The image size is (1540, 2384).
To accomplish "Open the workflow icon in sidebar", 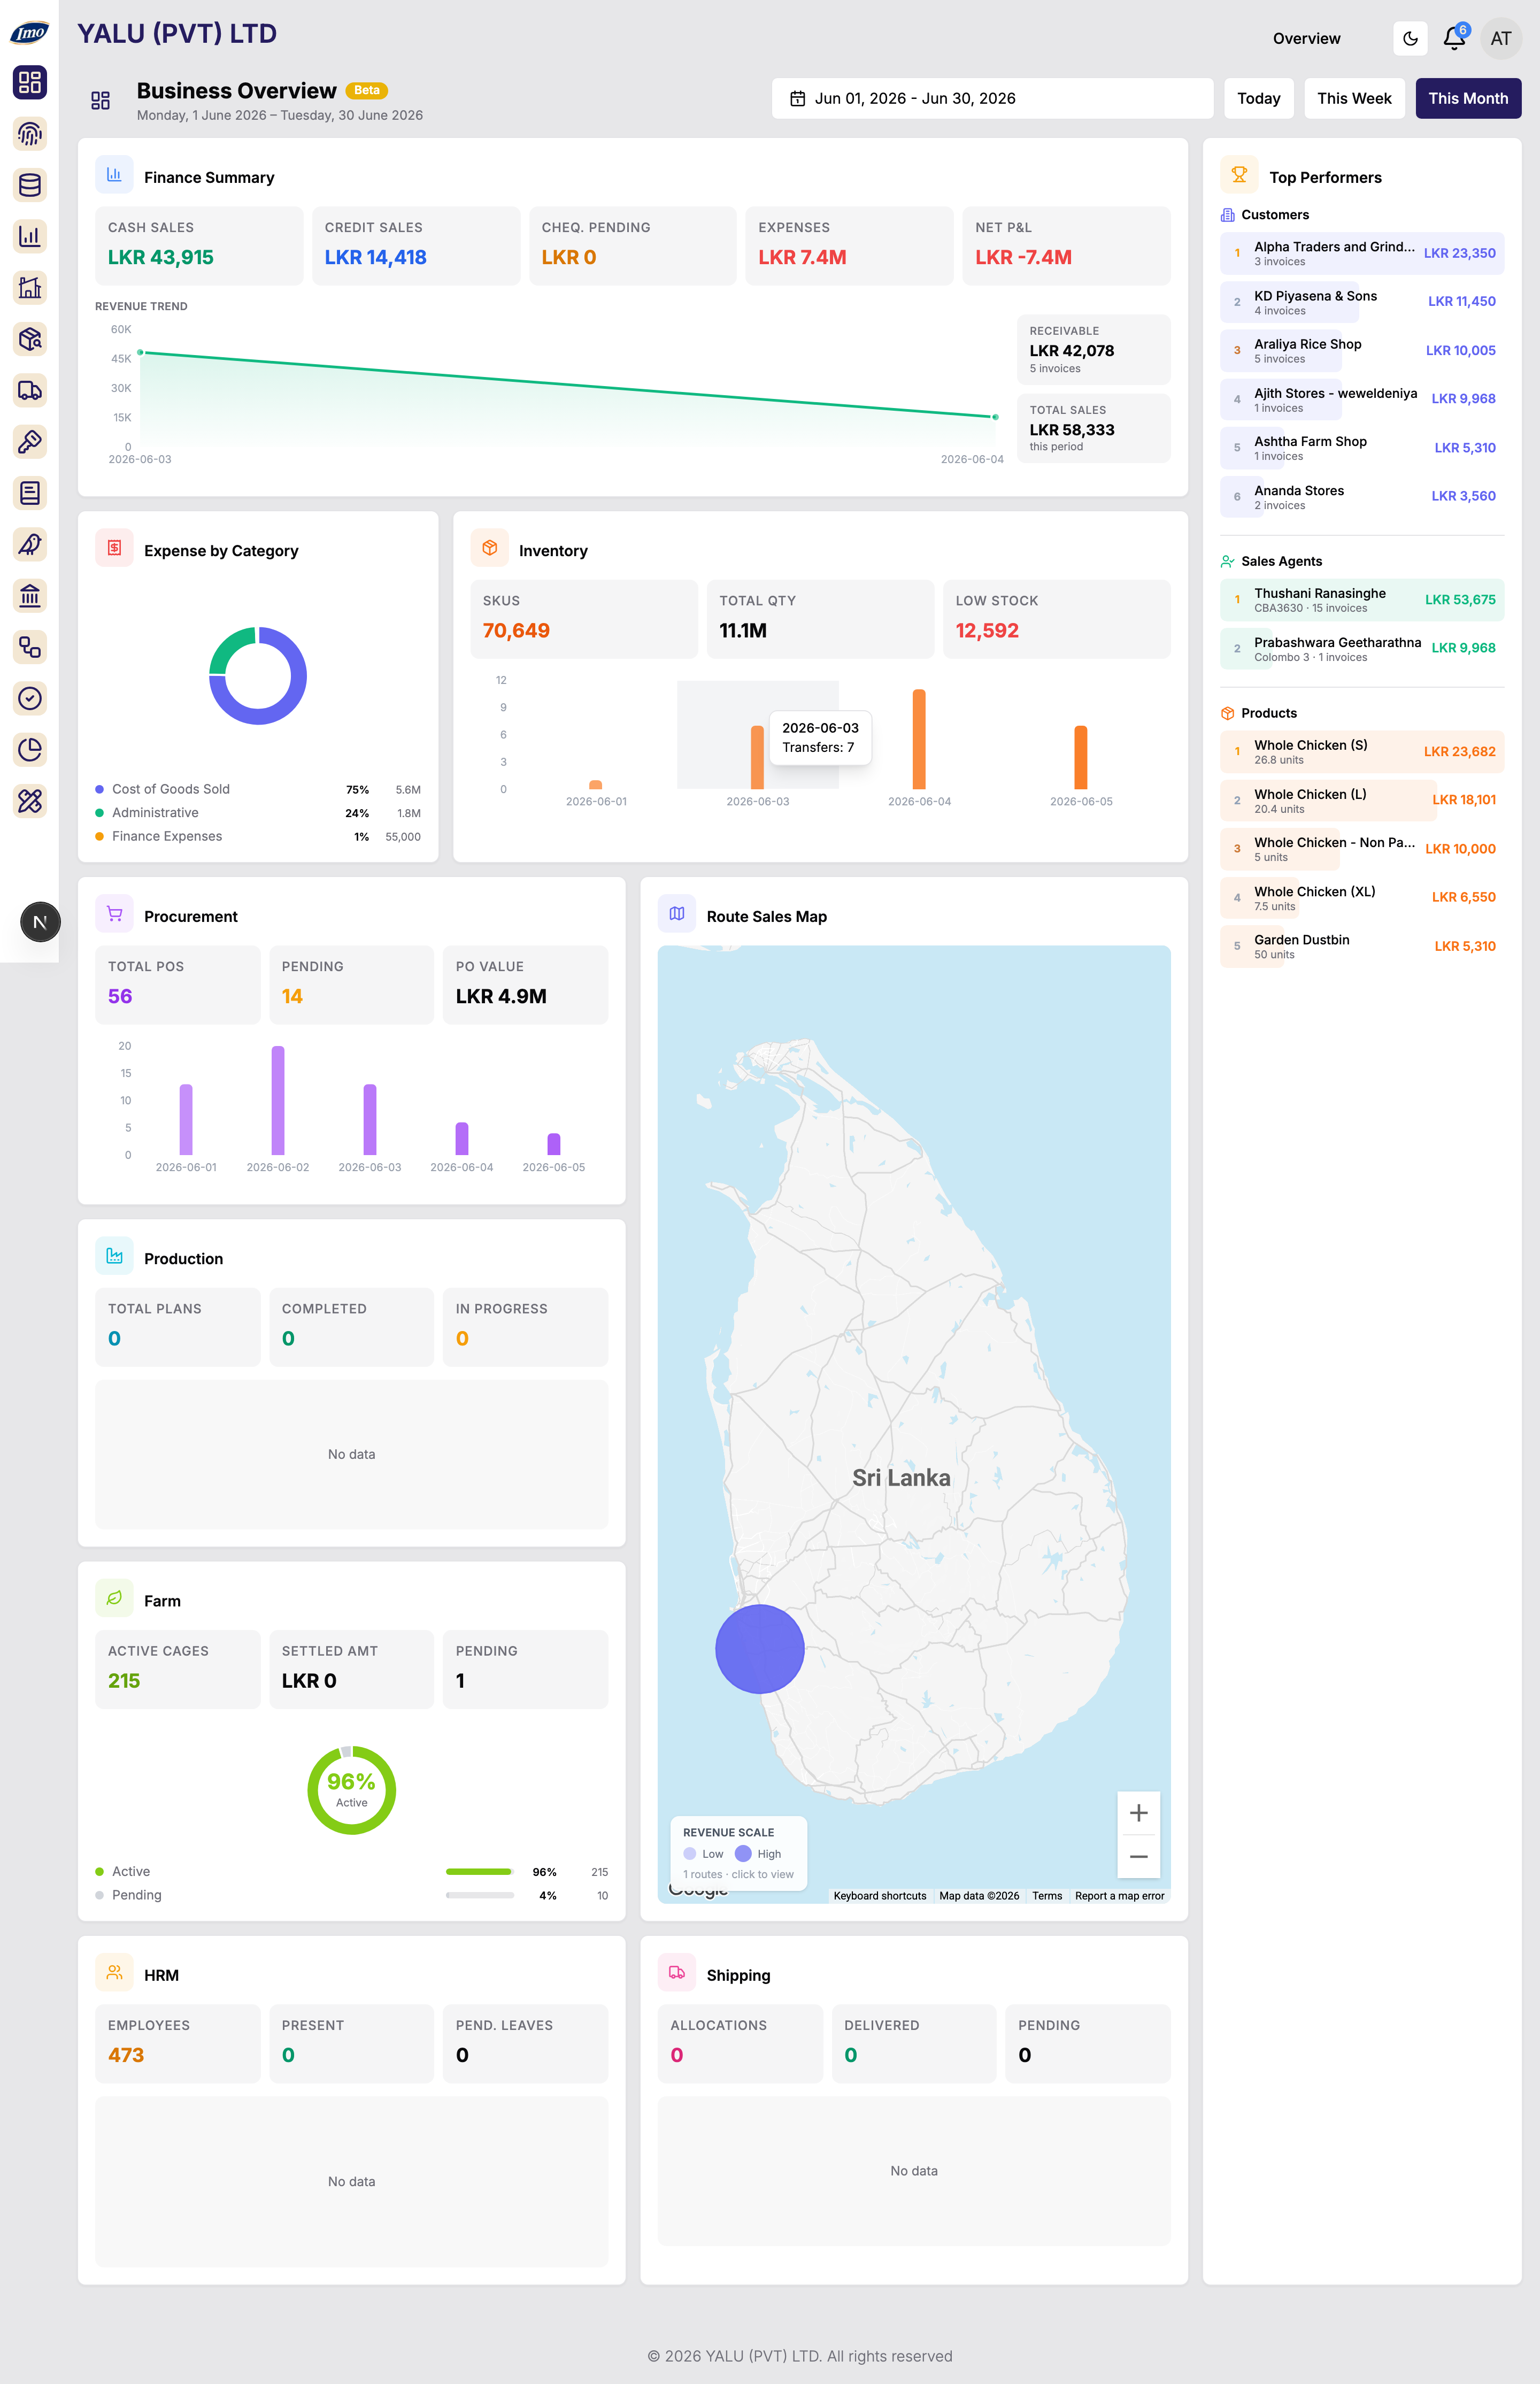I will point(30,647).
